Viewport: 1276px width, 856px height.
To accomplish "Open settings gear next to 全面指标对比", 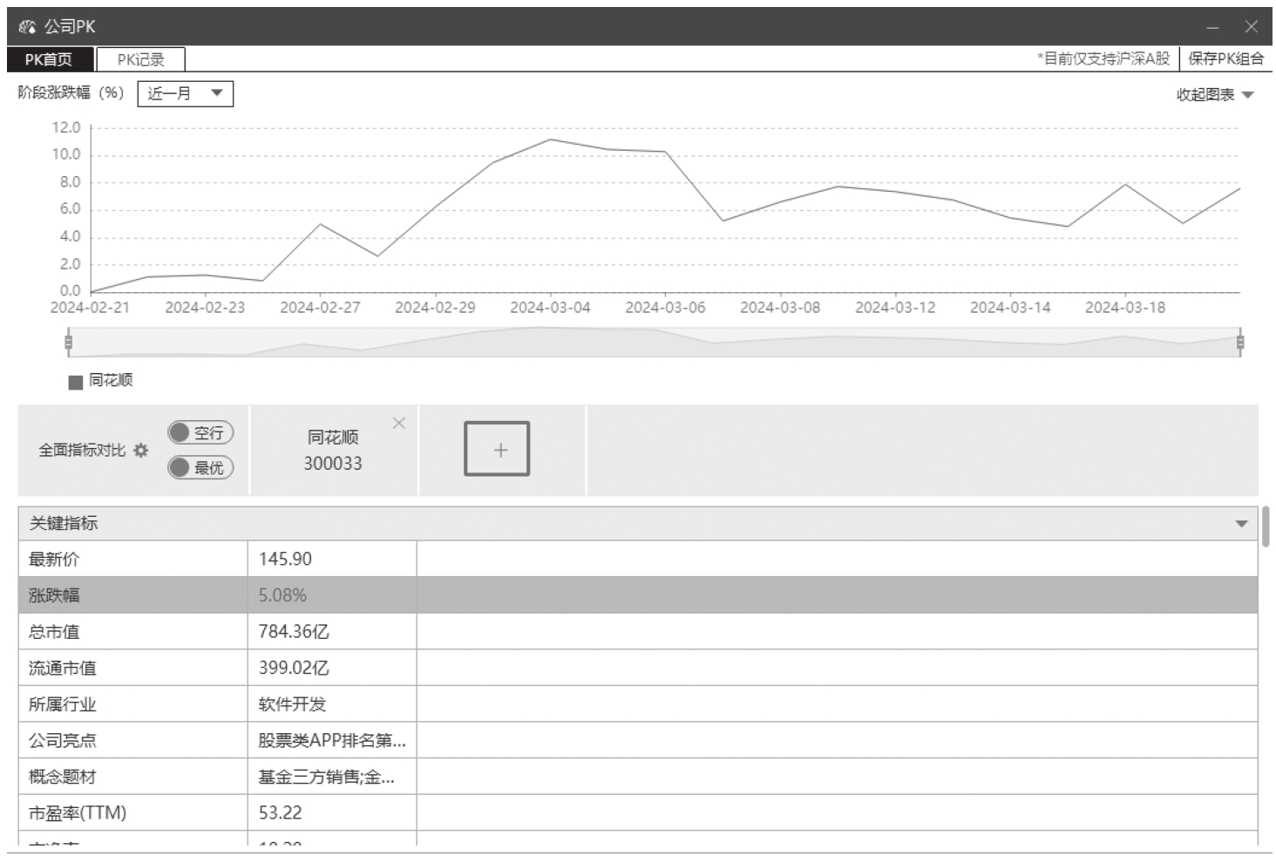I will pyautogui.click(x=140, y=450).
